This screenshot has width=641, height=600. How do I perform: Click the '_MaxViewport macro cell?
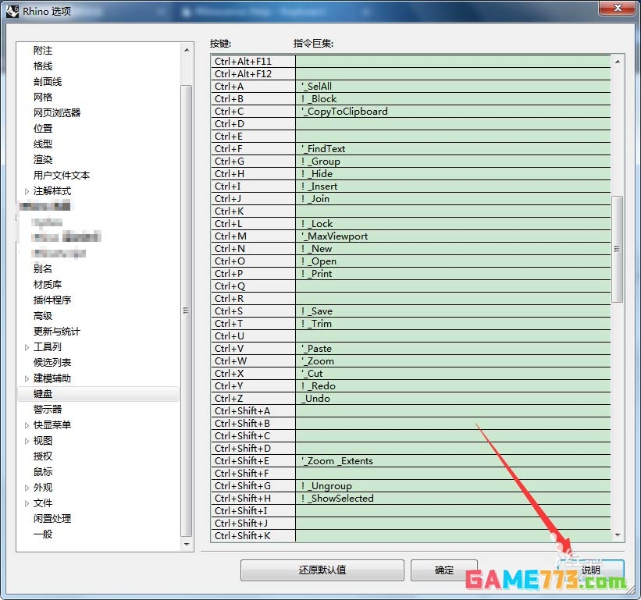453,236
